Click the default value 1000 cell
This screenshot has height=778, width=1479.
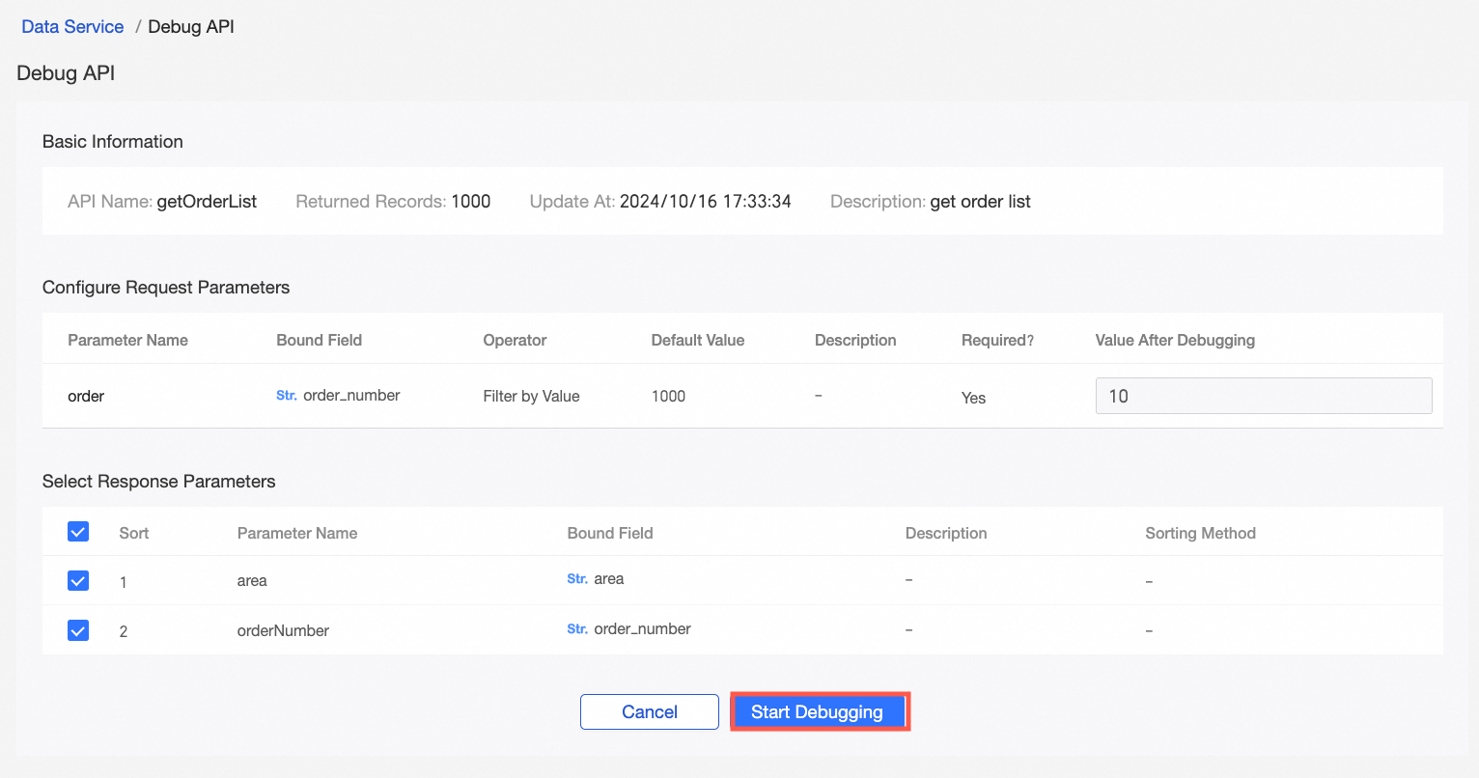[x=668, y=396]
